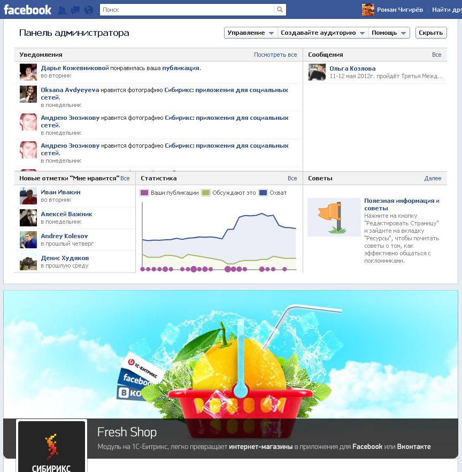Click the blue Охват legend swatch

pyautogui.click(x=263, y=193)
